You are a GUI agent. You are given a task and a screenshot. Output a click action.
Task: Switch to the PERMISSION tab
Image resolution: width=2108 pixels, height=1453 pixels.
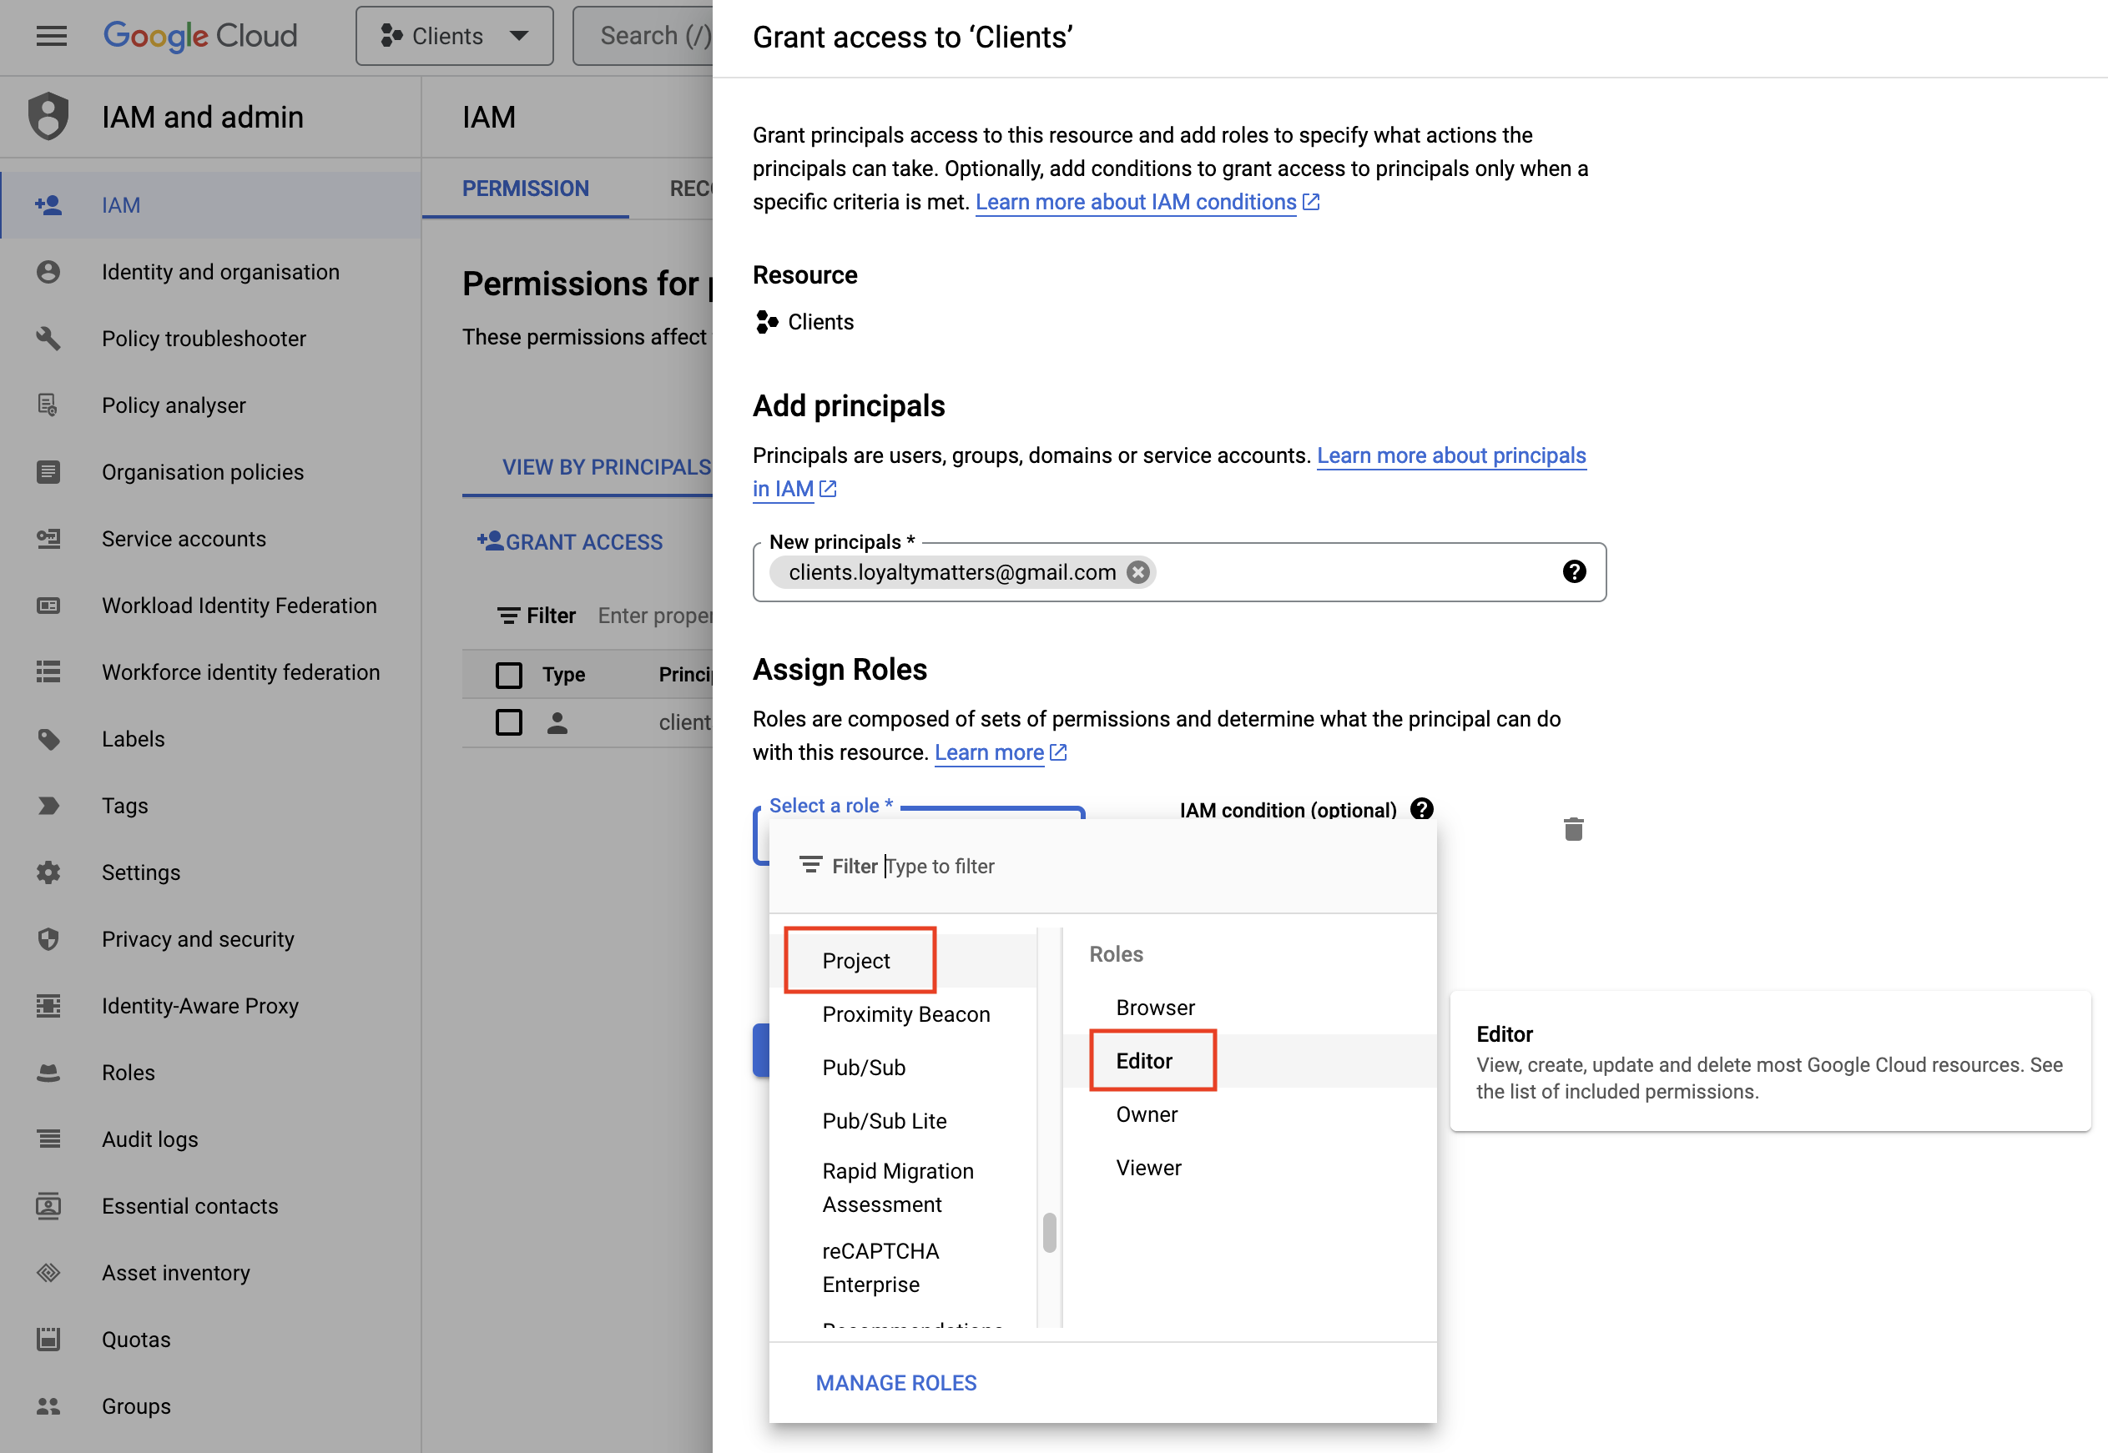(526, 189)
